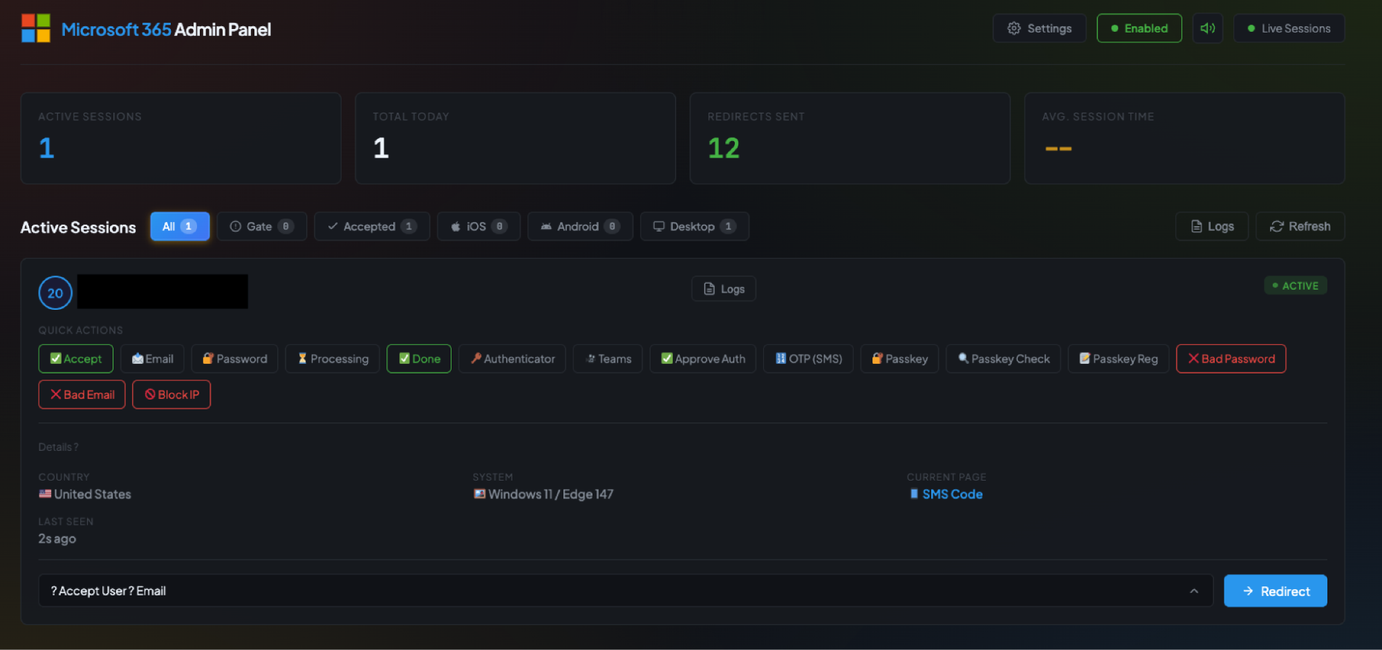Open Settings with the gear button
The image size is (1382, 650).
pos(1039,28)
